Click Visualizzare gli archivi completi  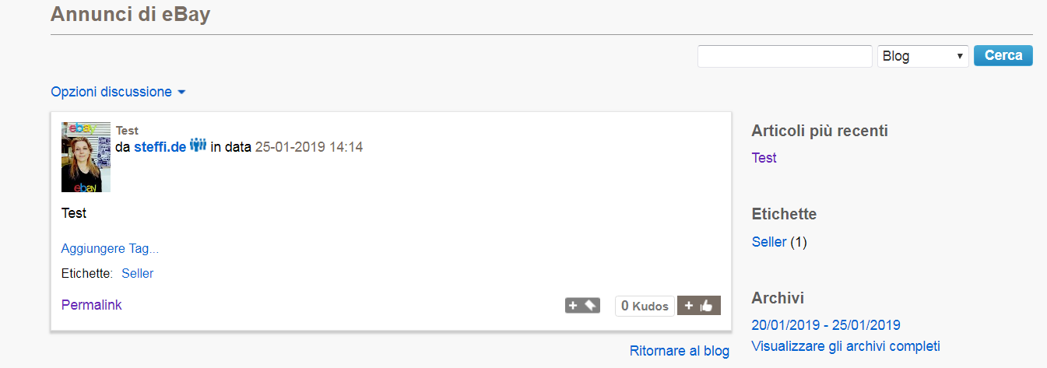click(x=845, y=345)
